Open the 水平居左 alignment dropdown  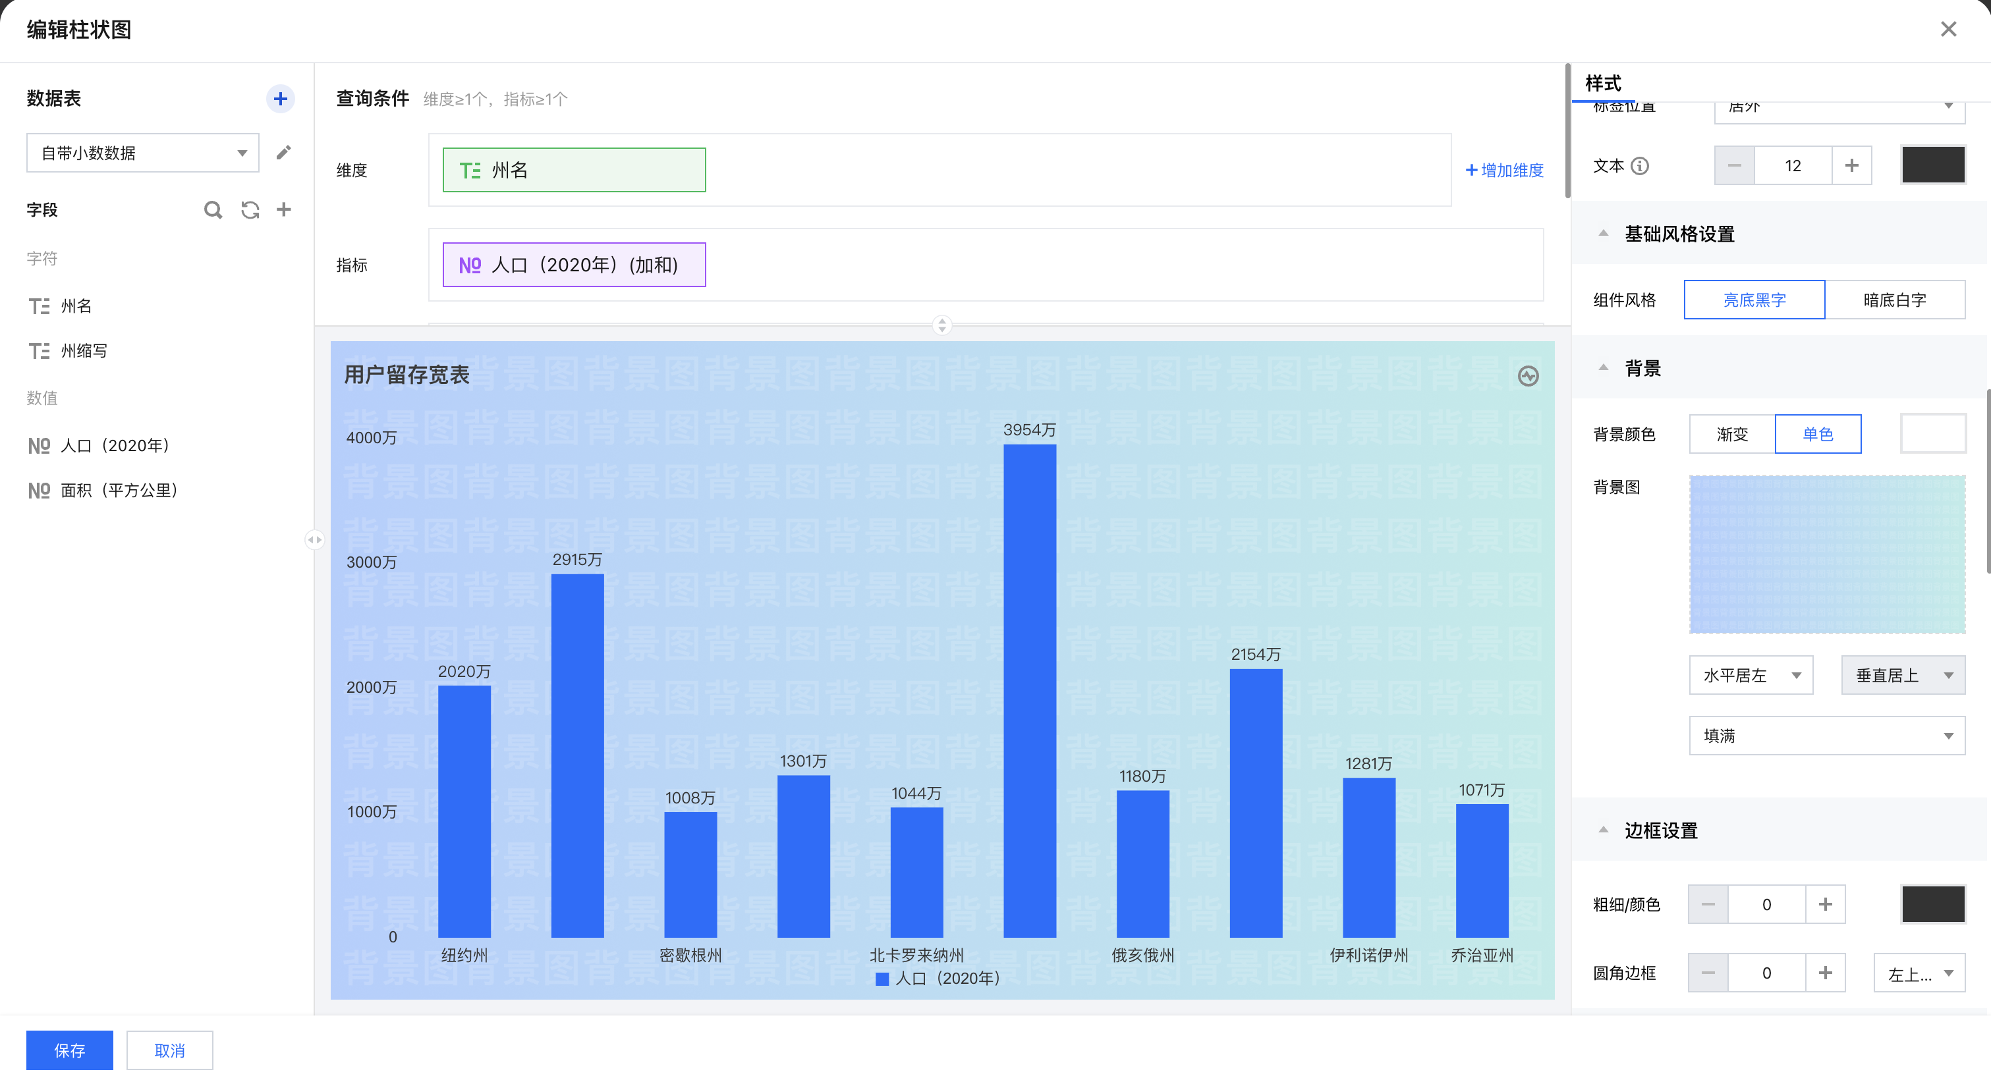1751,676
